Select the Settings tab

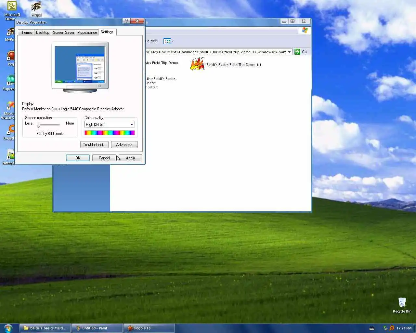[107, 32]
